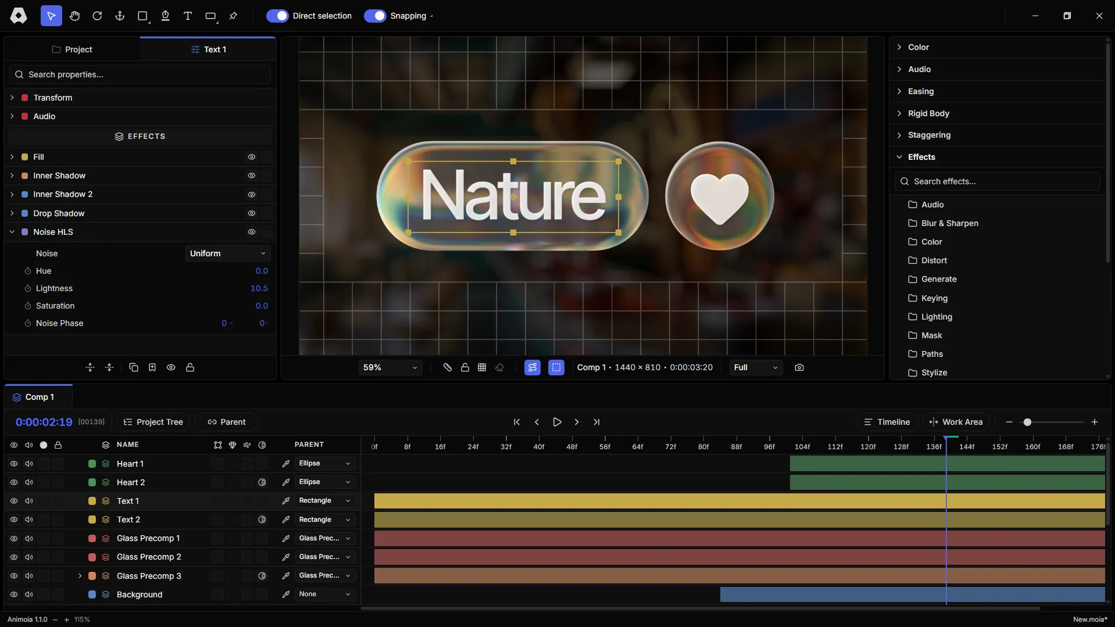Collapse the Effects panel section
Screen dimensions: 1115x627
[899, 157]
